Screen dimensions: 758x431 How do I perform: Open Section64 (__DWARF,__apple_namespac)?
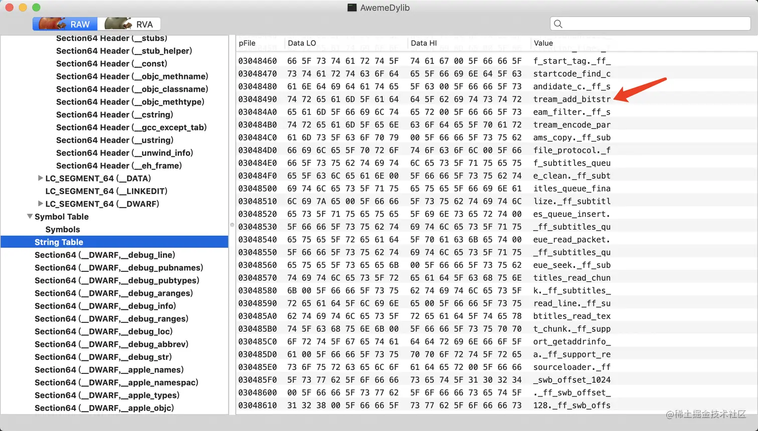coord(116,382)
